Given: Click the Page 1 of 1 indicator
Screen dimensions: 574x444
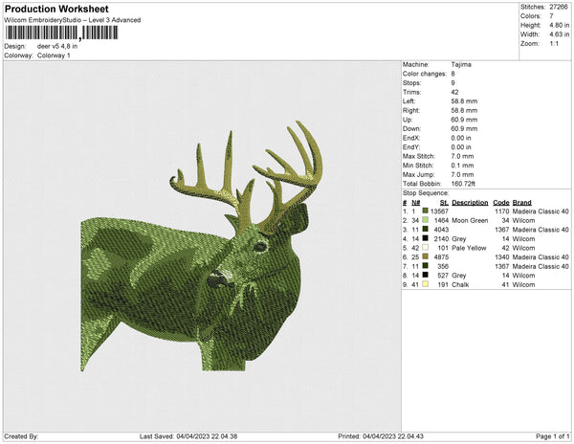Looking at the screenshot, I should coord(550,436).
